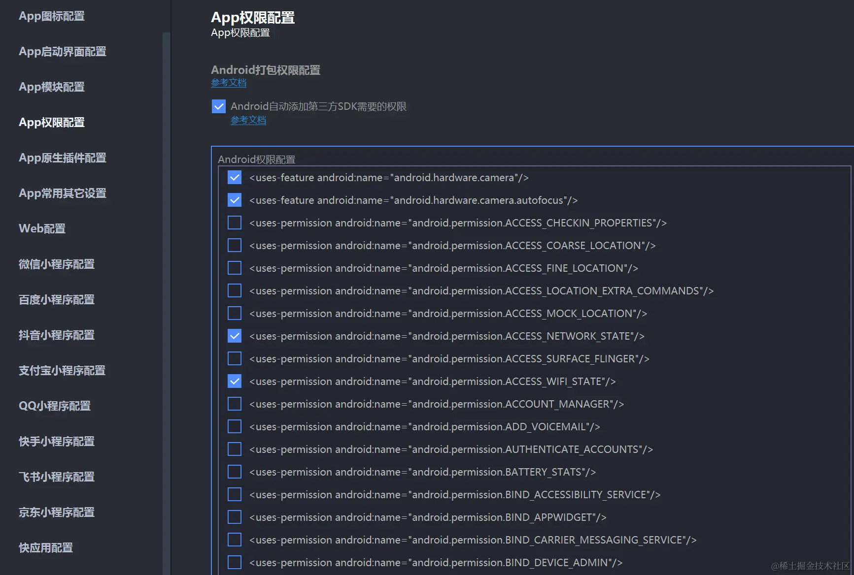
Task: Enable ACCESS_FINE_LOCATION permission
Action: coord(234,267)
